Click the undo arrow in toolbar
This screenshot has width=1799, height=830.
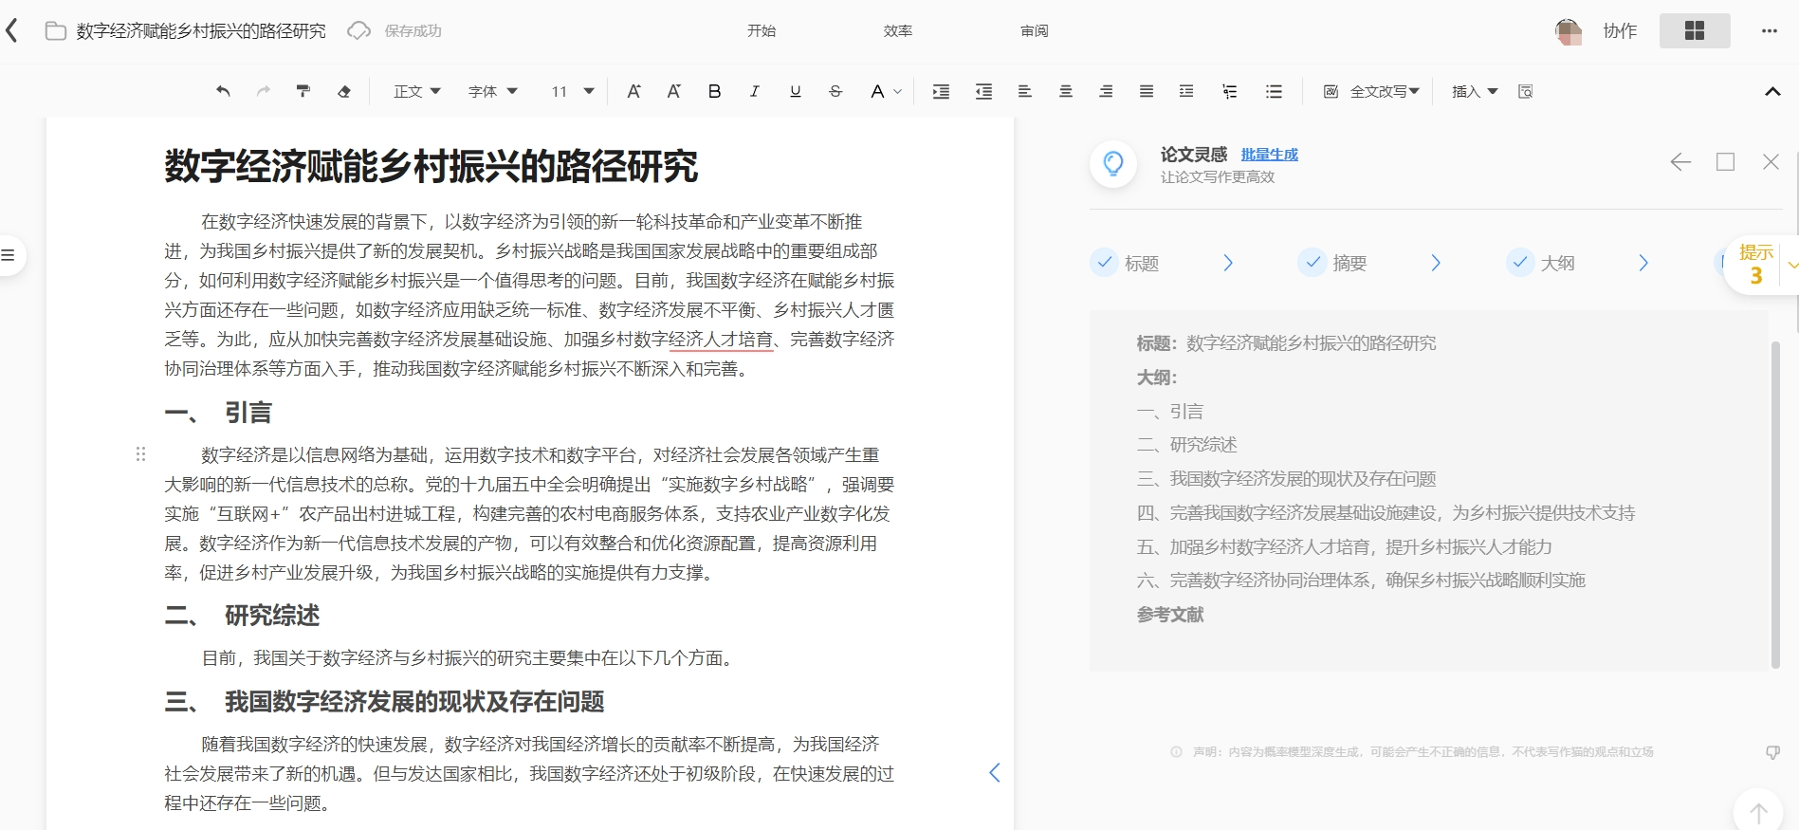pyautogui.click(x=223, y=91)
